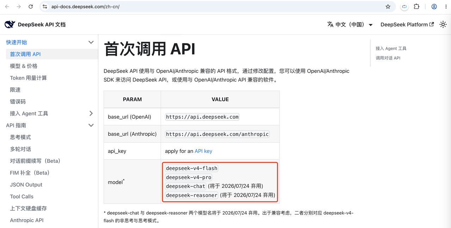Collapse the API 指南 section chevron
Image resolution: width=451 pixels, height=228 pixels.
coord(91,125)
